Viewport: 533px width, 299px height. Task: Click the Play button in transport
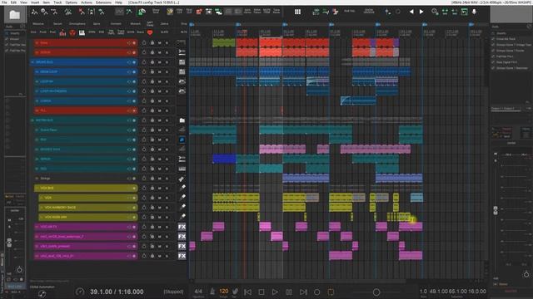(x=275, y=292)
